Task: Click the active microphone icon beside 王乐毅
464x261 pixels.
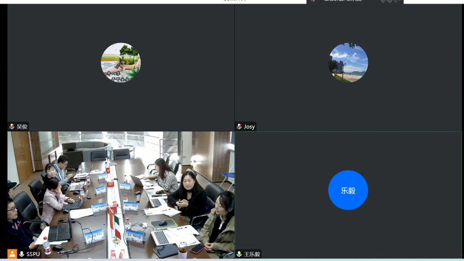Action: [239, 254]
